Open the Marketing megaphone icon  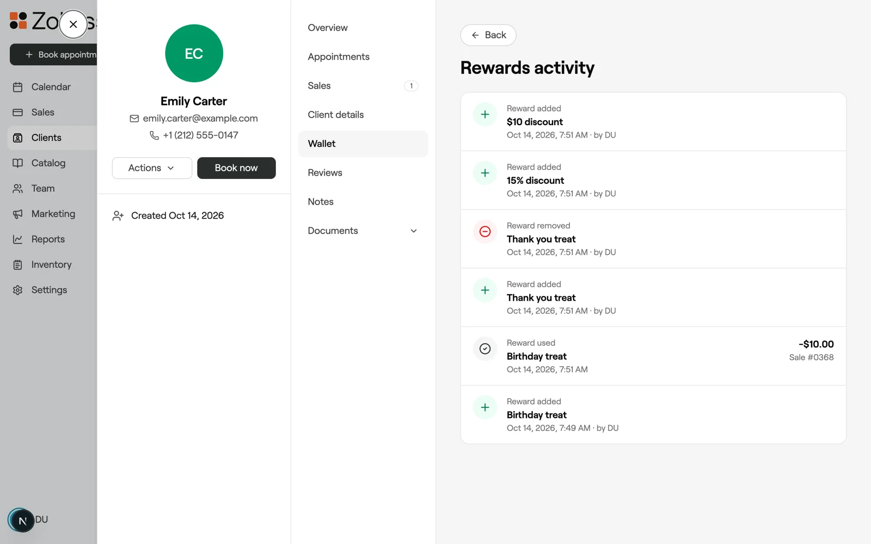click(x=18, y=214)
